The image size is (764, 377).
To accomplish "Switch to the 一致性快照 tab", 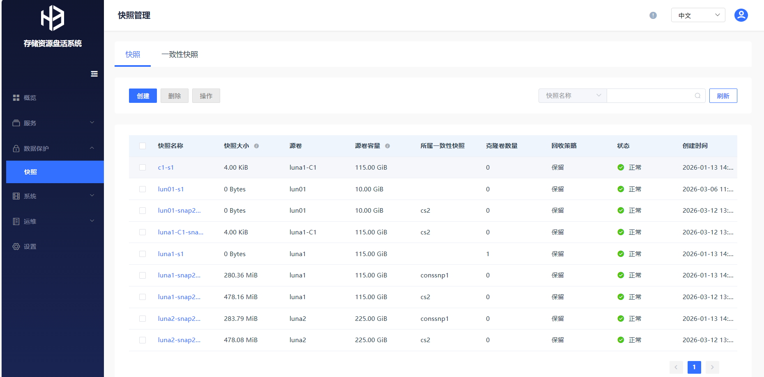I will pos(179,55).
